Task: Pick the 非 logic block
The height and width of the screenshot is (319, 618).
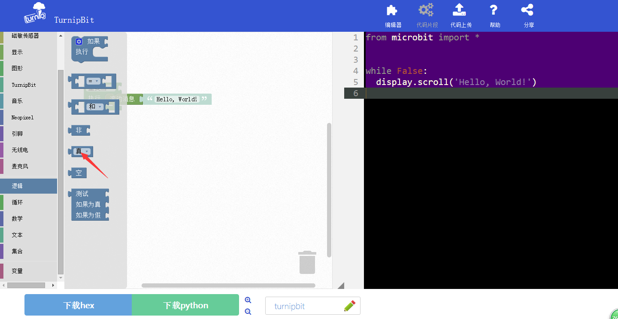Action: (x=79, y=130)
